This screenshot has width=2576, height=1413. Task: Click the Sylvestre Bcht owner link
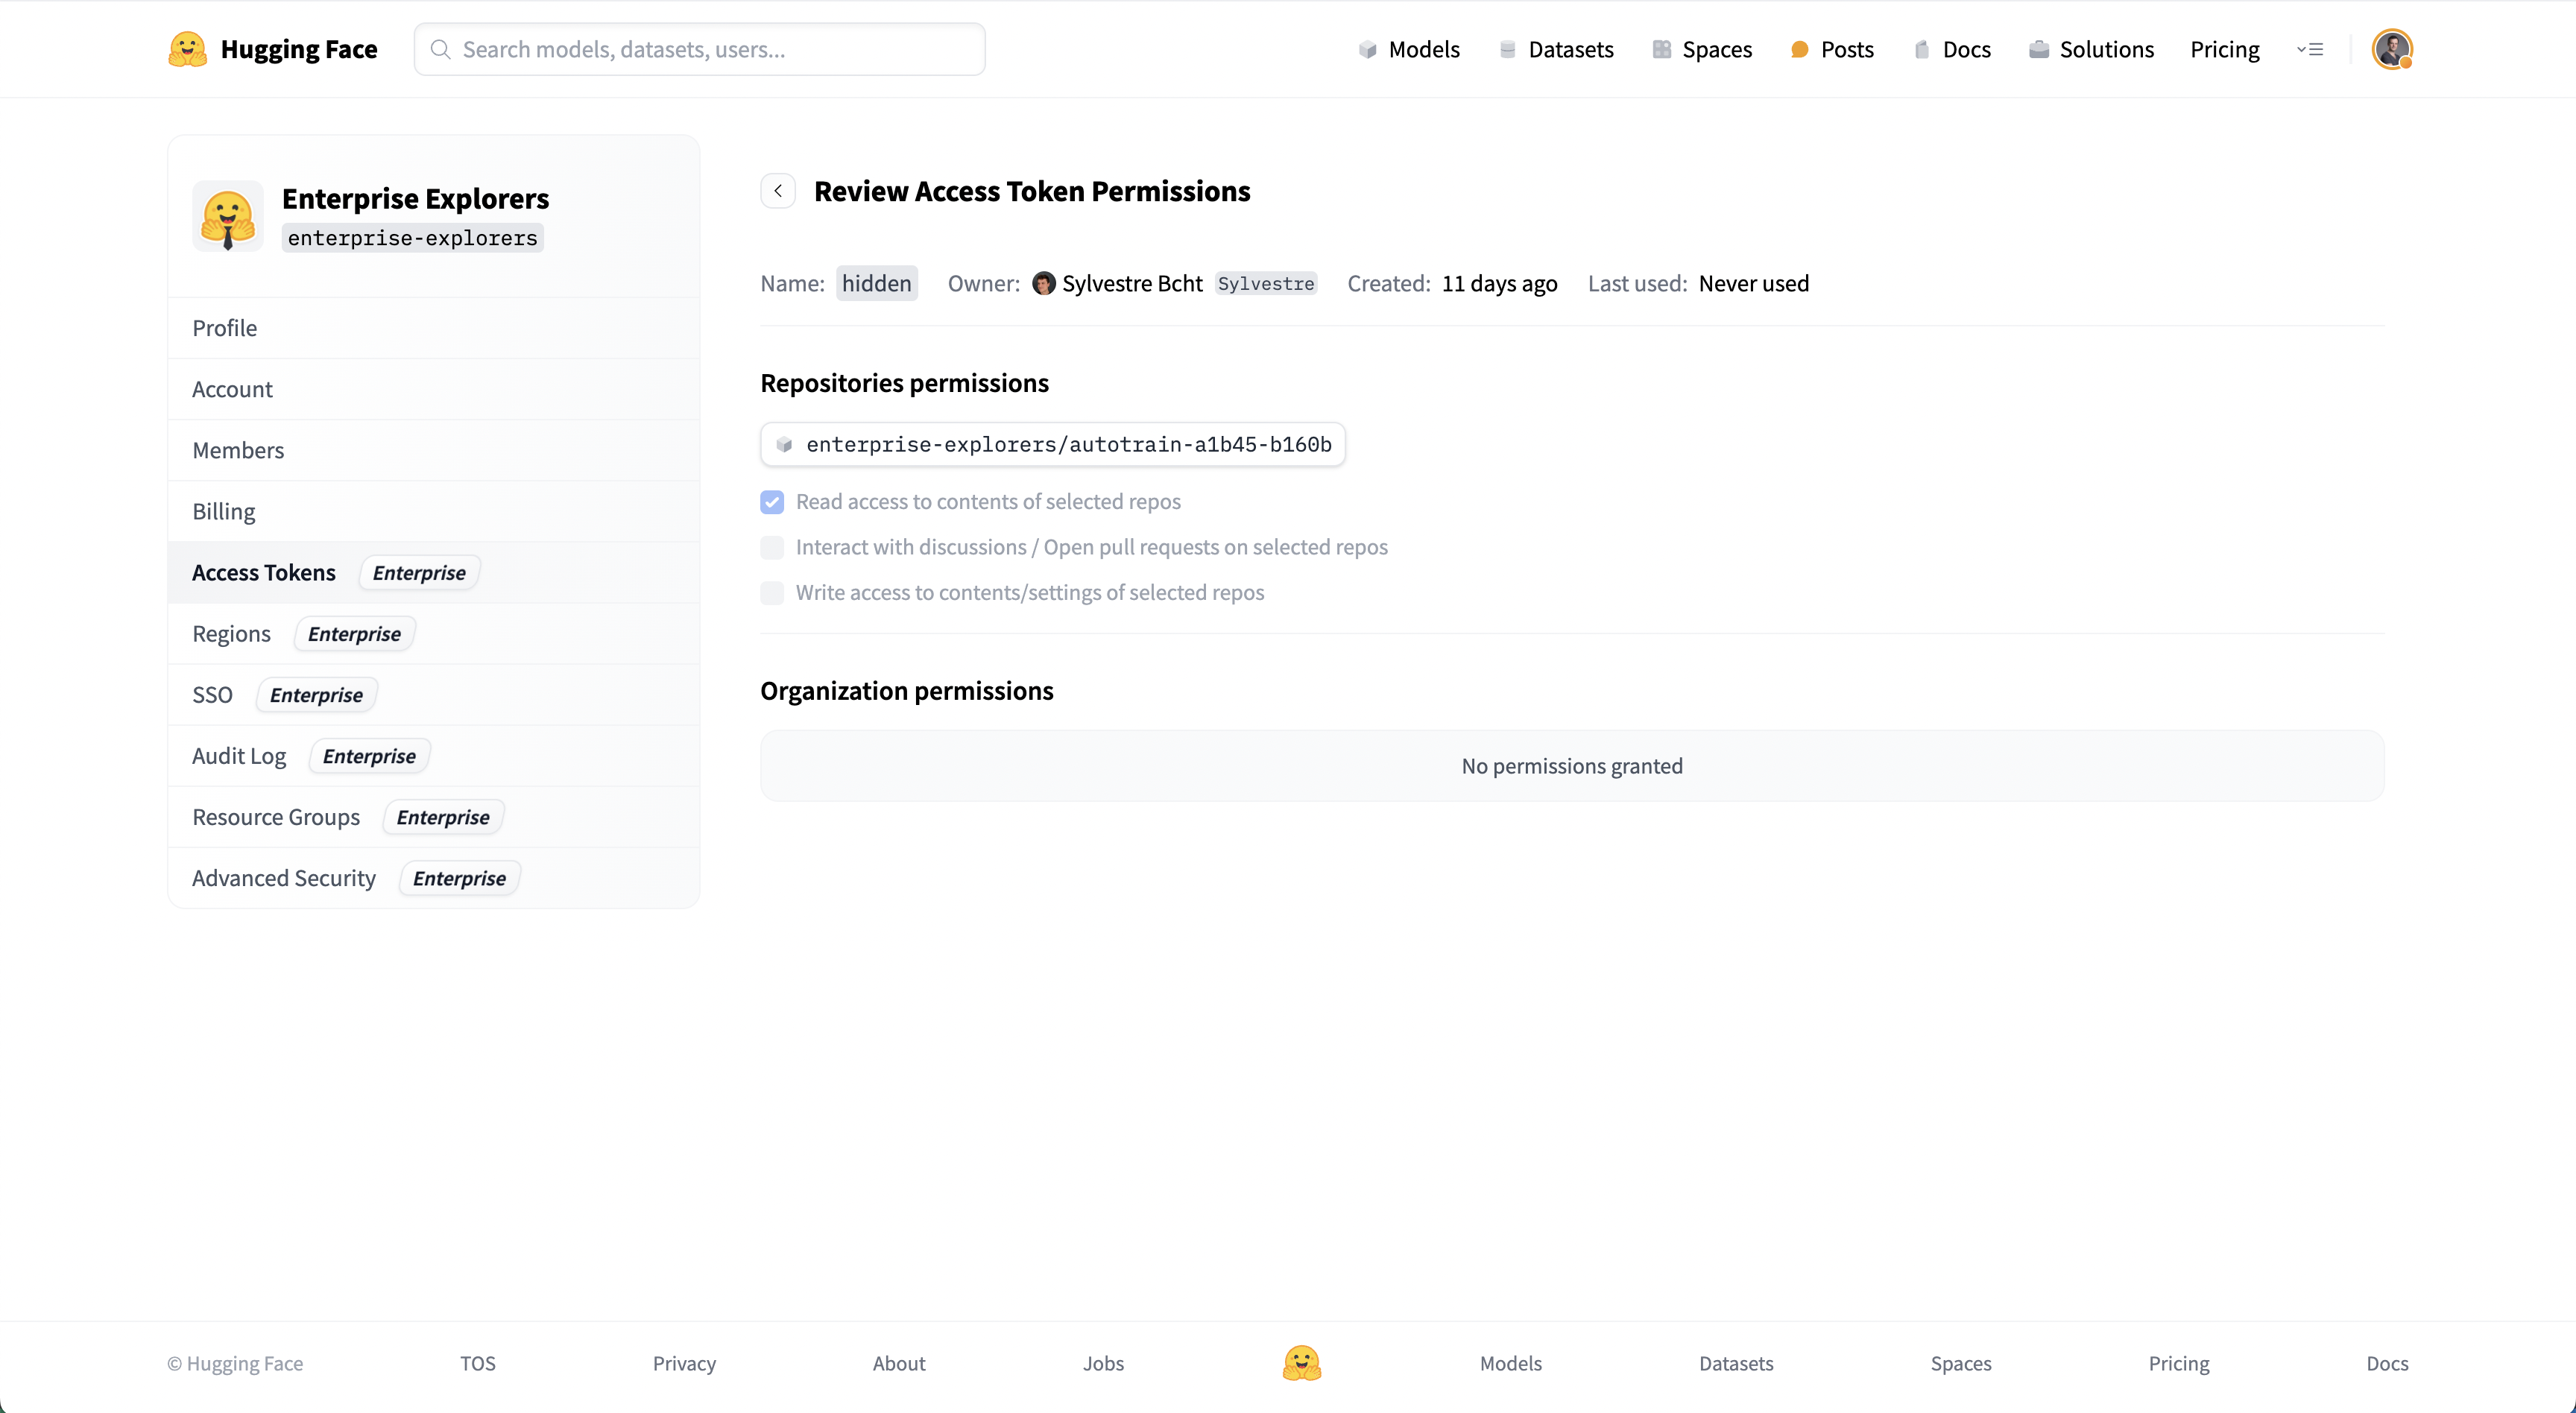tap(1131, 283)
